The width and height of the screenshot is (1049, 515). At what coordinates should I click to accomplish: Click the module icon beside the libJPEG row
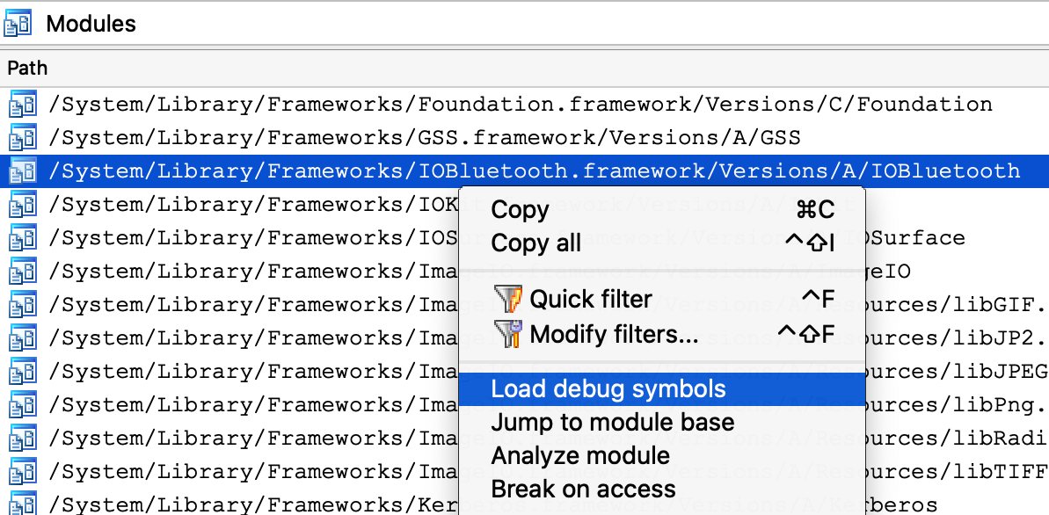pyautogui.click(x=22, y=373)
